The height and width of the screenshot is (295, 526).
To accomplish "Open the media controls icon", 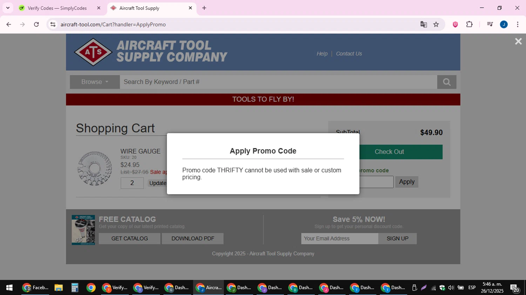I will (490, 24).
